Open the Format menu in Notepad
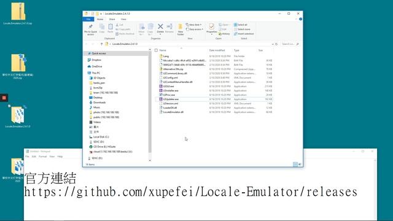Viewport: 393px width, 221px height. tap(42, 157)
